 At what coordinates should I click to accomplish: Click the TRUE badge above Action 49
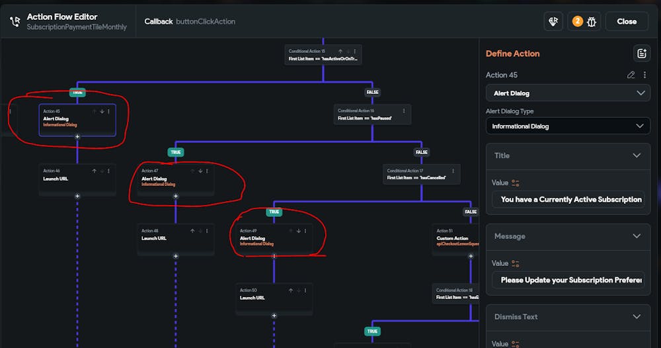[x=274, y=212]
